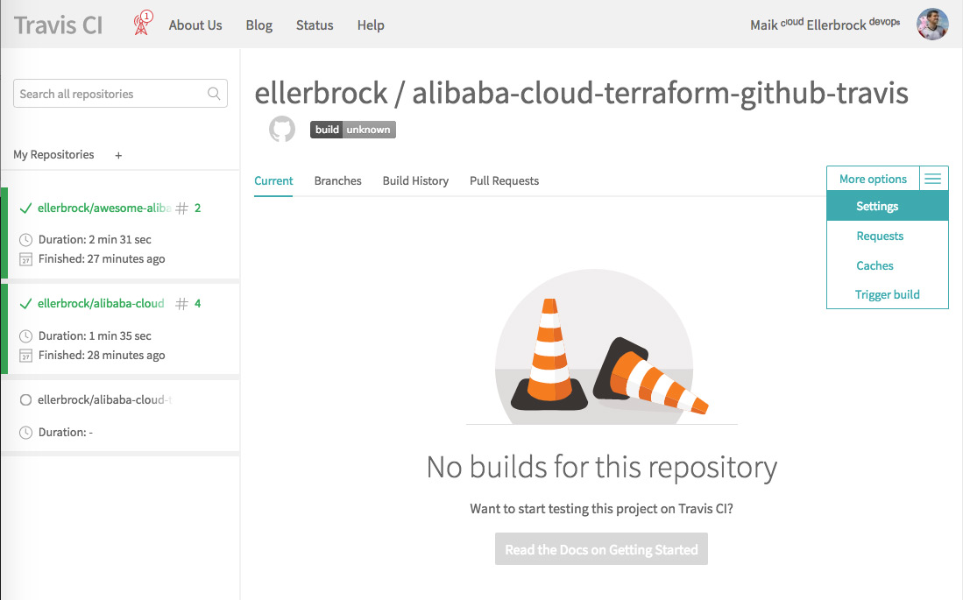Click Read the Docs on Getting Started
Viewport: 963px width, 600px height.
tap(601, 549)
